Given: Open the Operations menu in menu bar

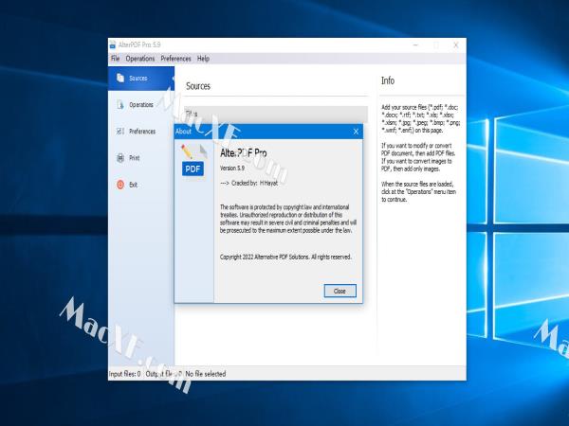Looking at the screenshot, I should 140,59.
